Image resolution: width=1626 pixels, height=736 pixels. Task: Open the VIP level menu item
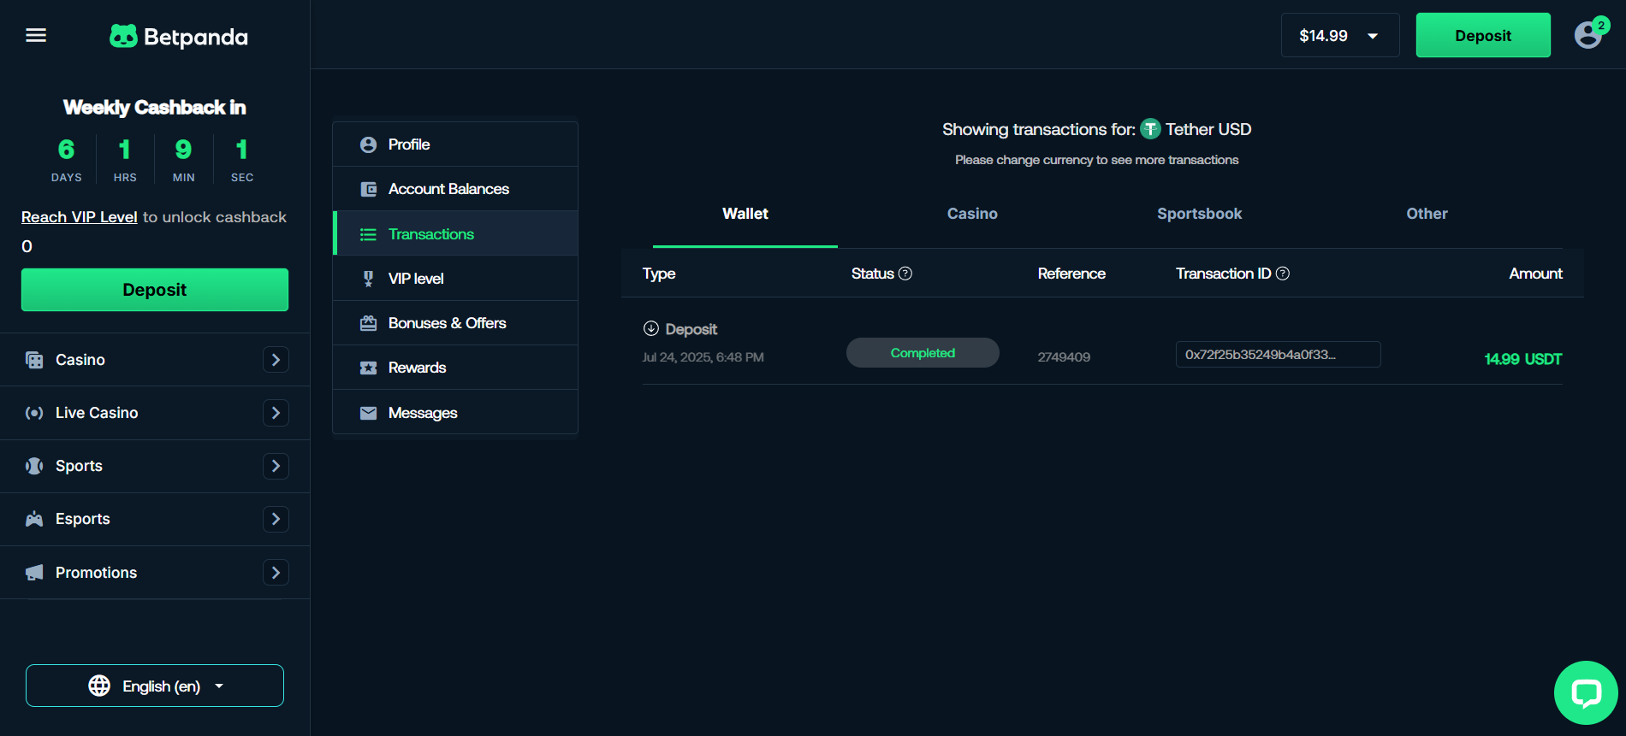tap(455, 279)
